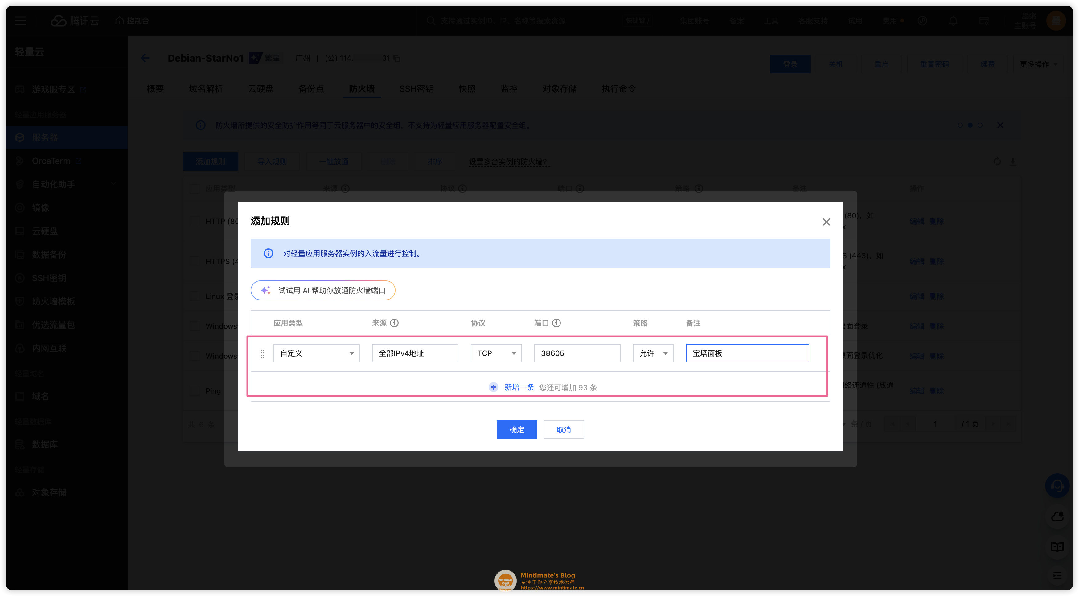This screenshot has height=596, width=1079.
Task: Open the 策略 dropdown showing 允许
Action: point(653,353)
